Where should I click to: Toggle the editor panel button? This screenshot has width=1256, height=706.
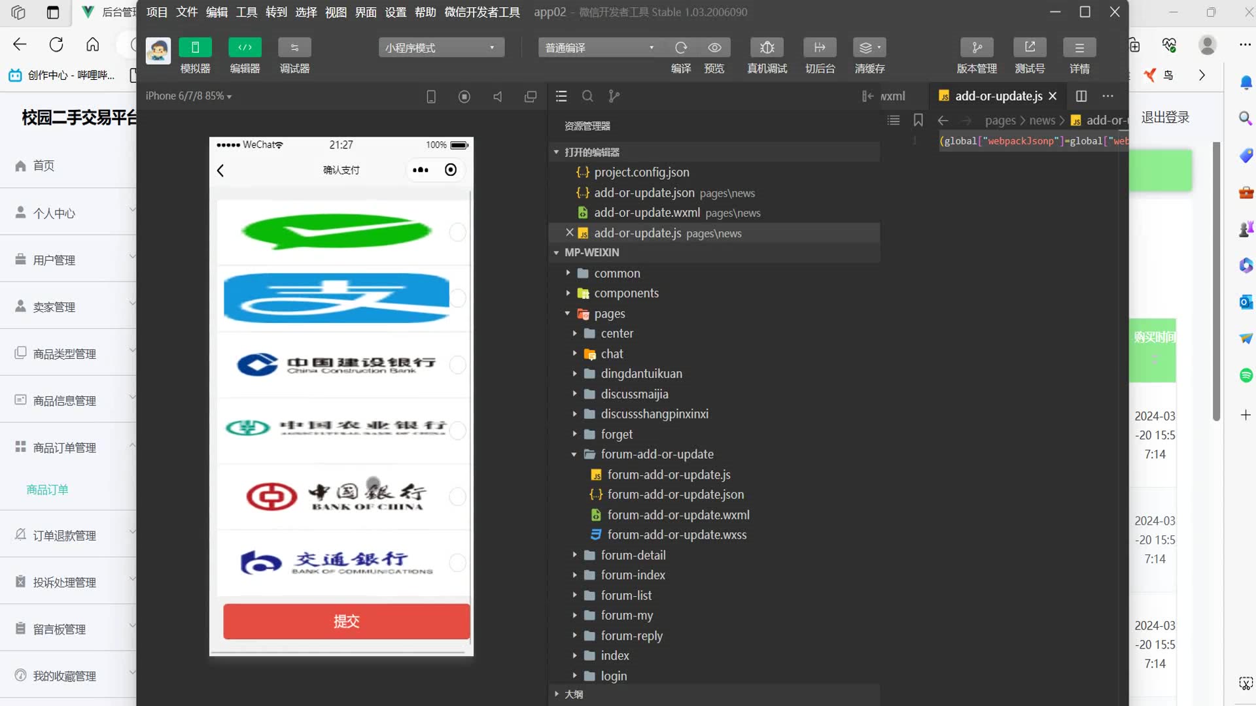point(245,48)
